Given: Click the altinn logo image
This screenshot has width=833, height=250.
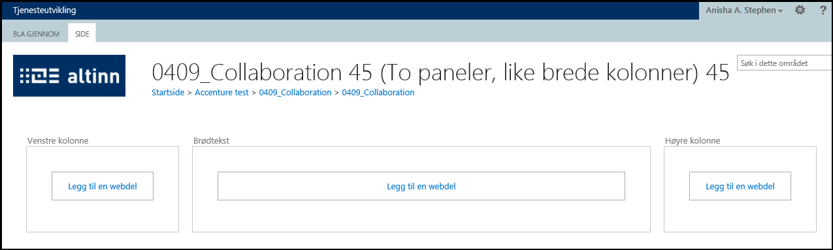Looking at the screenshot, I should (69, 76).
